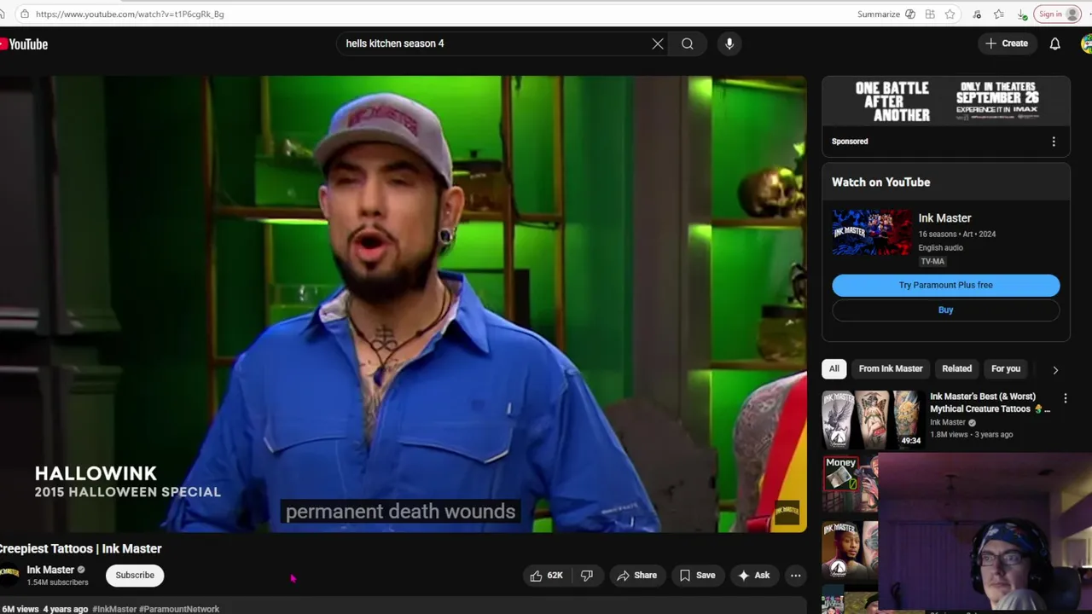Open the Ink Master channel name link
This screenshot has height=614, width=1092.
tap(50, 570)
